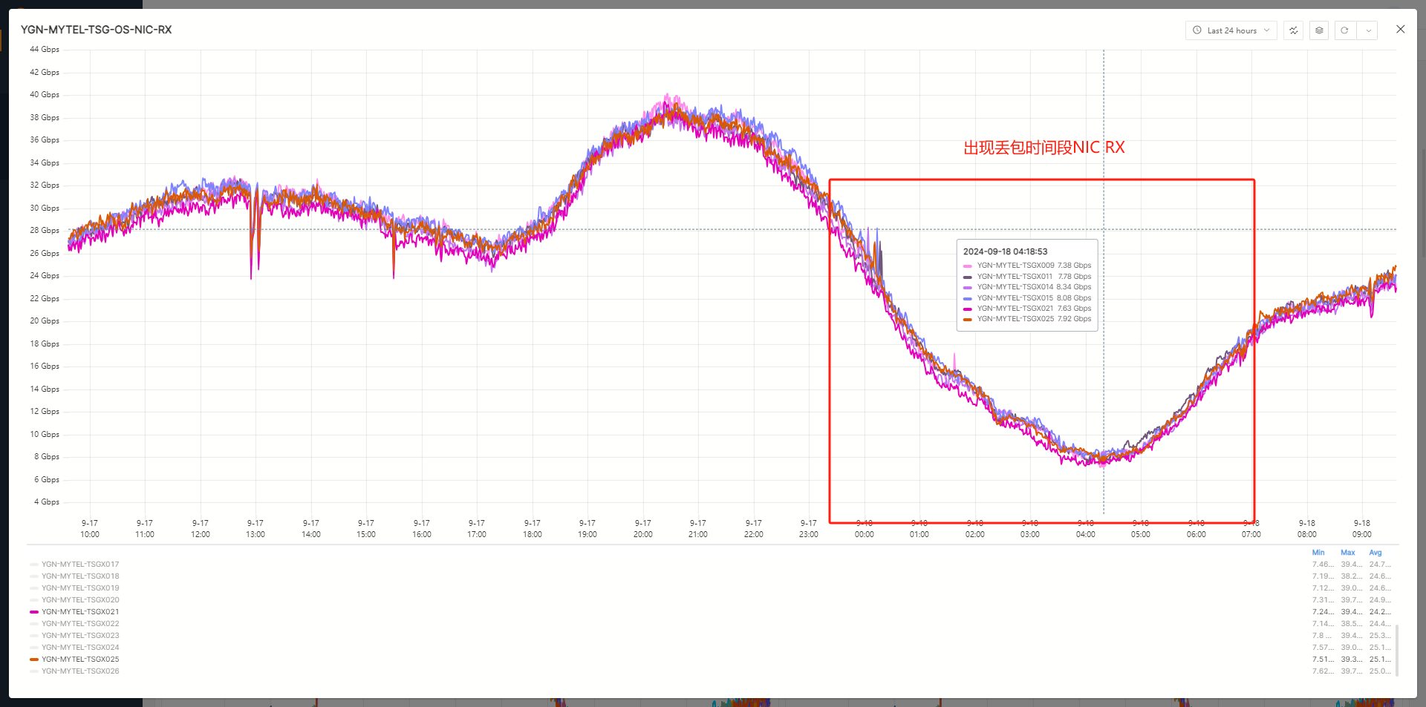Sort legend by the Max column

1347,553
